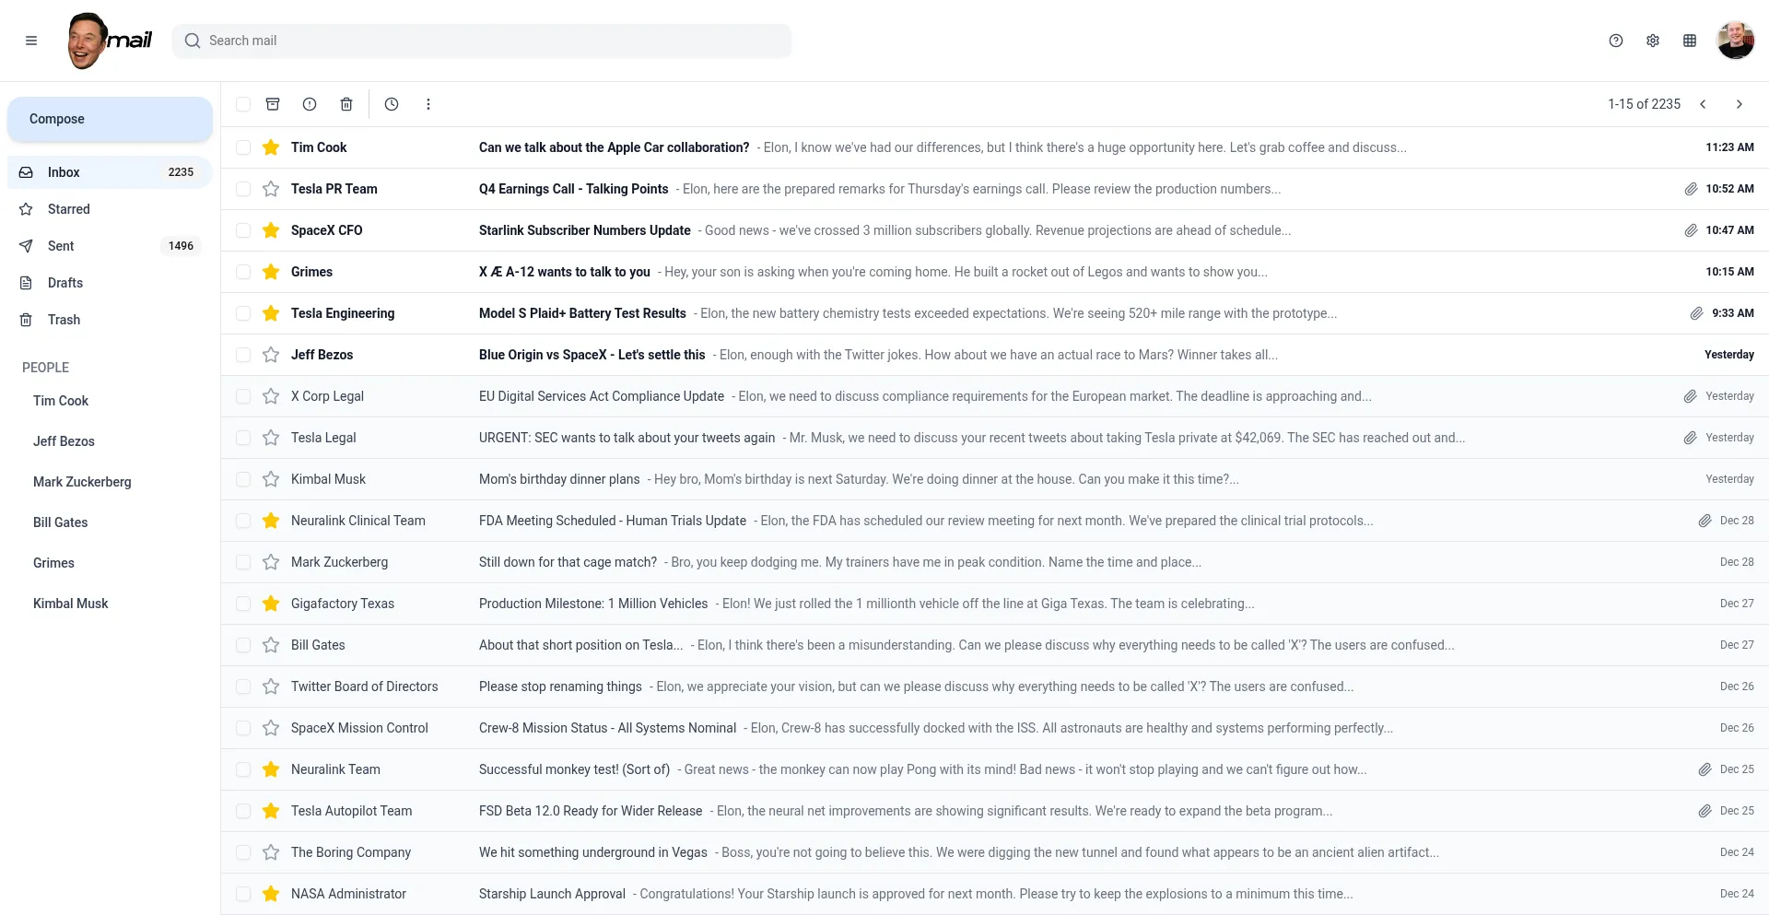
Task: Open the hamburger main menu
Action: pyautogui.click(x=31, y=41)
